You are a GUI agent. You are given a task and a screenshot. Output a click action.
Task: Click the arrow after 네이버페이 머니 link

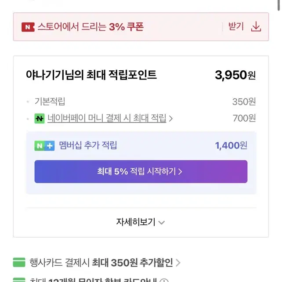[x=171, y=119]
